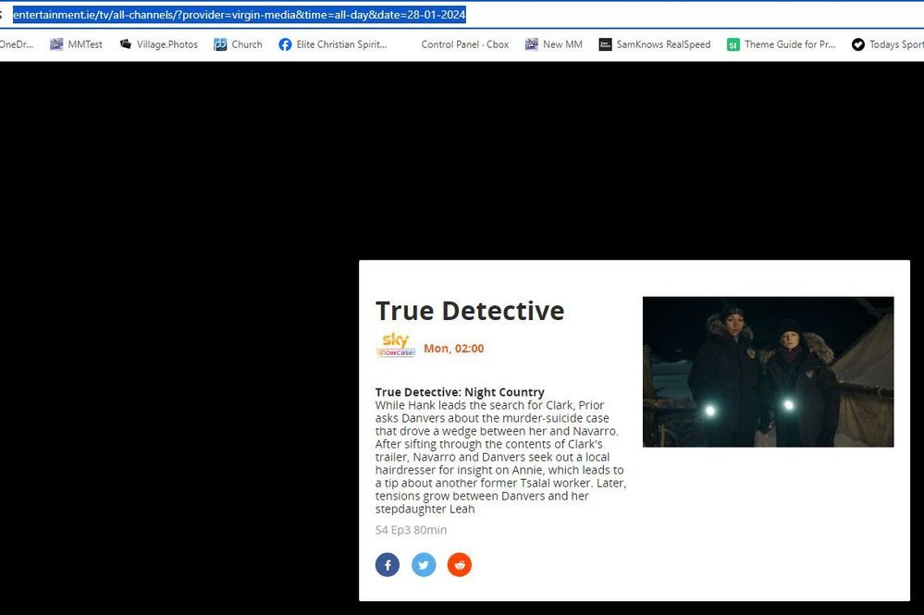Open the Theme Guide bookmark
Screen dimensions: 924x615
coord(782,44)
